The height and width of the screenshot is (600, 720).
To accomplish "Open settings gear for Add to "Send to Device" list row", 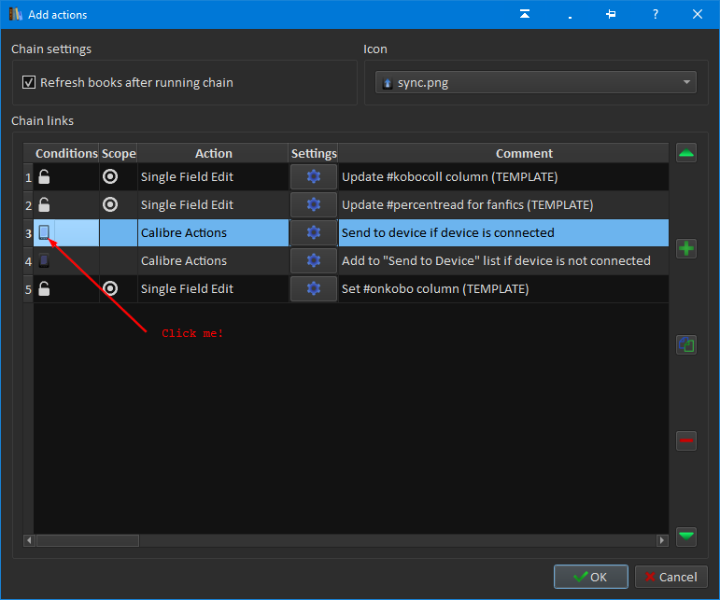I will pos(314,260).
